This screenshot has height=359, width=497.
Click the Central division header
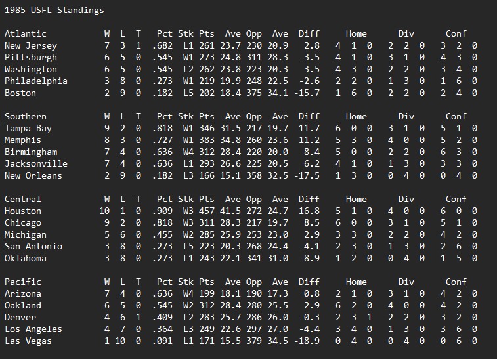(22, 199)
